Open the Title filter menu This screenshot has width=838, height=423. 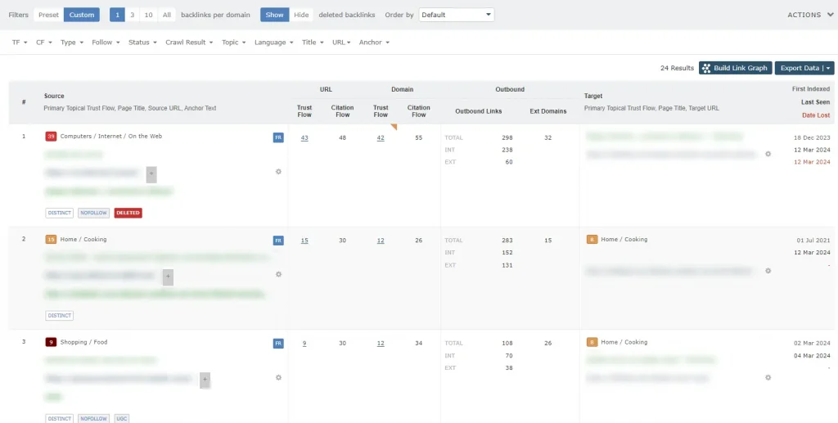313,43
